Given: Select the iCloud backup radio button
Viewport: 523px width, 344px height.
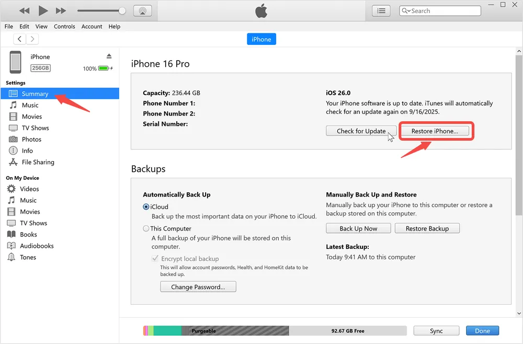Looking at the screenshot, I should click(146, 207).
